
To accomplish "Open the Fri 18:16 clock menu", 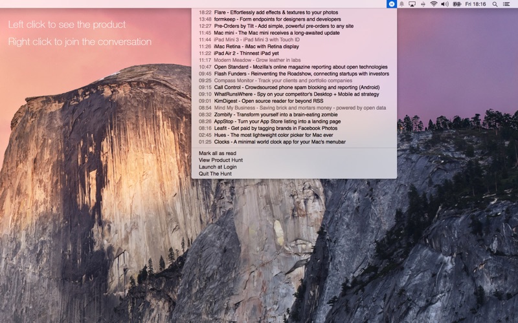I will (475, 4).
